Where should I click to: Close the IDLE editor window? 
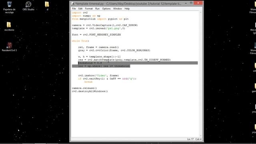point(198,3)
